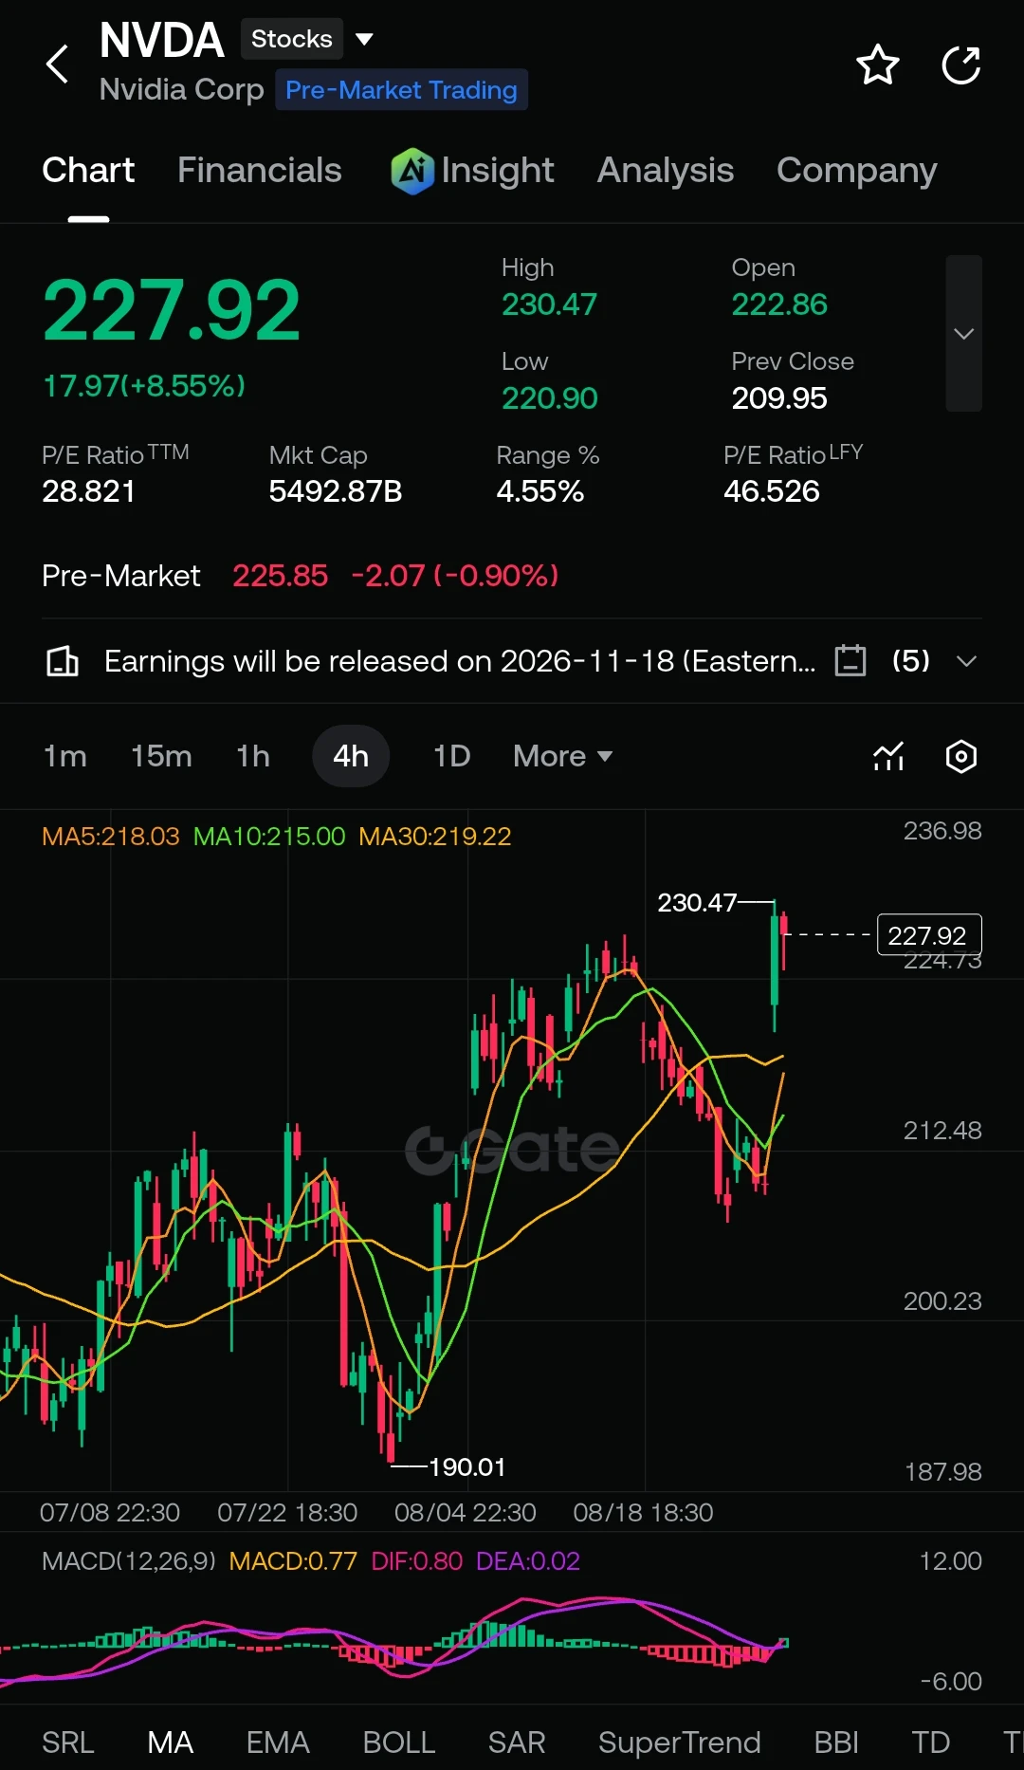The width and height of the screenshot is (1024, 1770).
Task: Tap the share icon
Action: [960, 65]
